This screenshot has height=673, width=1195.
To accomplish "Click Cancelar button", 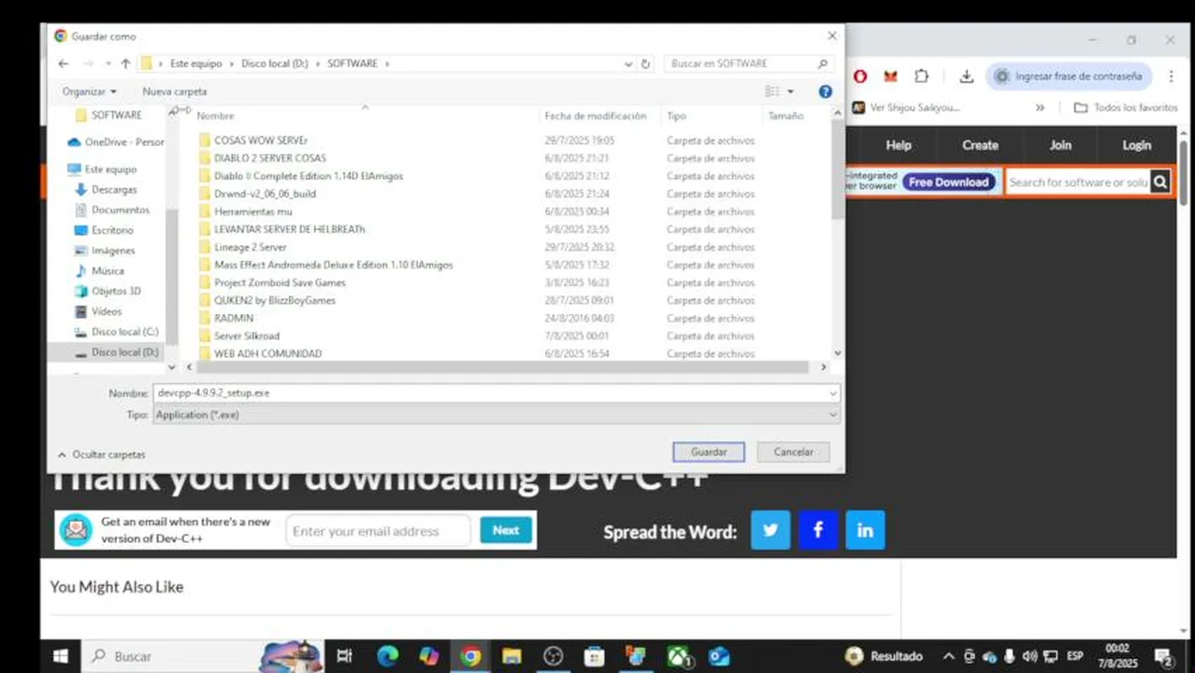I will point(793,451).
